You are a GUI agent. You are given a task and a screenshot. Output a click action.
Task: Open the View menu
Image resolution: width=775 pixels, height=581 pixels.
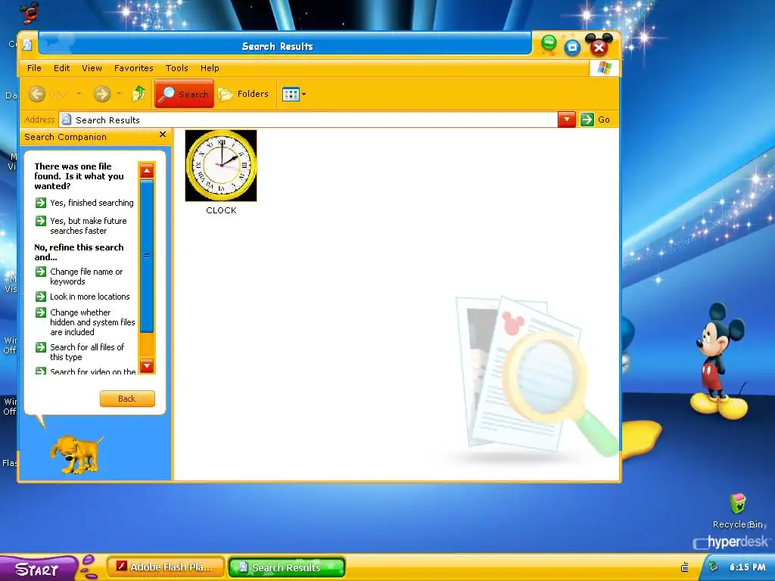click(x=92, y=68)
